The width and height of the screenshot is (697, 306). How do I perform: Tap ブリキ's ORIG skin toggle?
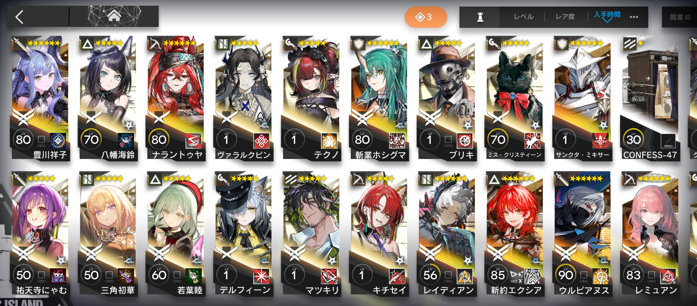(x=448, y=141)
